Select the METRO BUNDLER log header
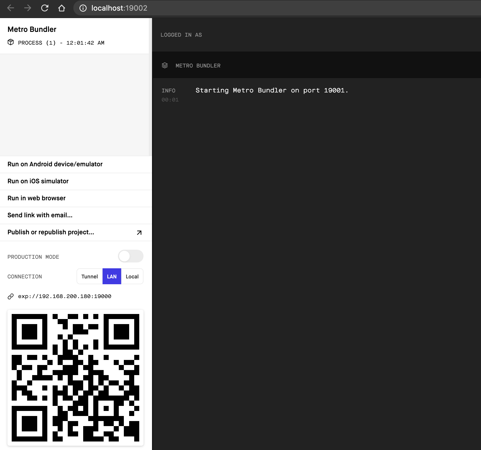481x450 pixels. coord(317,65)
